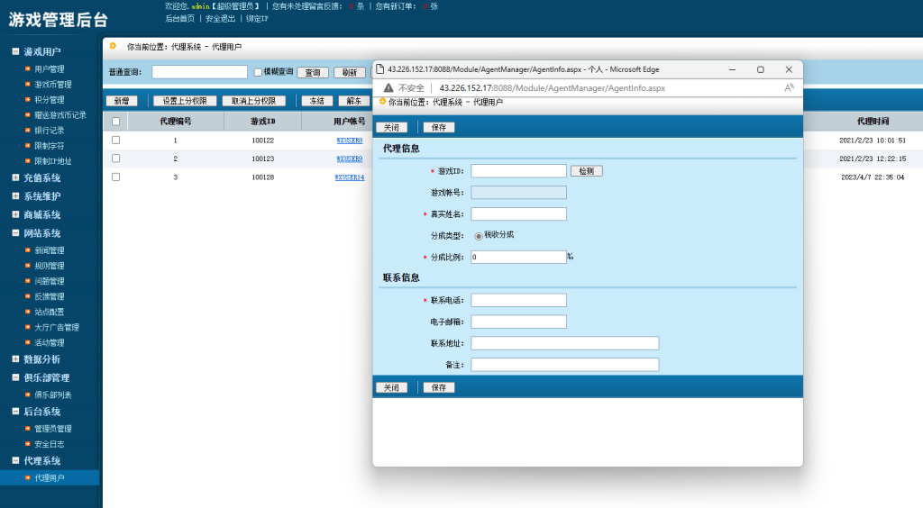Collapse the 俱乐部管理 section
Image resolution: width=923 pixels, height=508 pixels.
16,377
